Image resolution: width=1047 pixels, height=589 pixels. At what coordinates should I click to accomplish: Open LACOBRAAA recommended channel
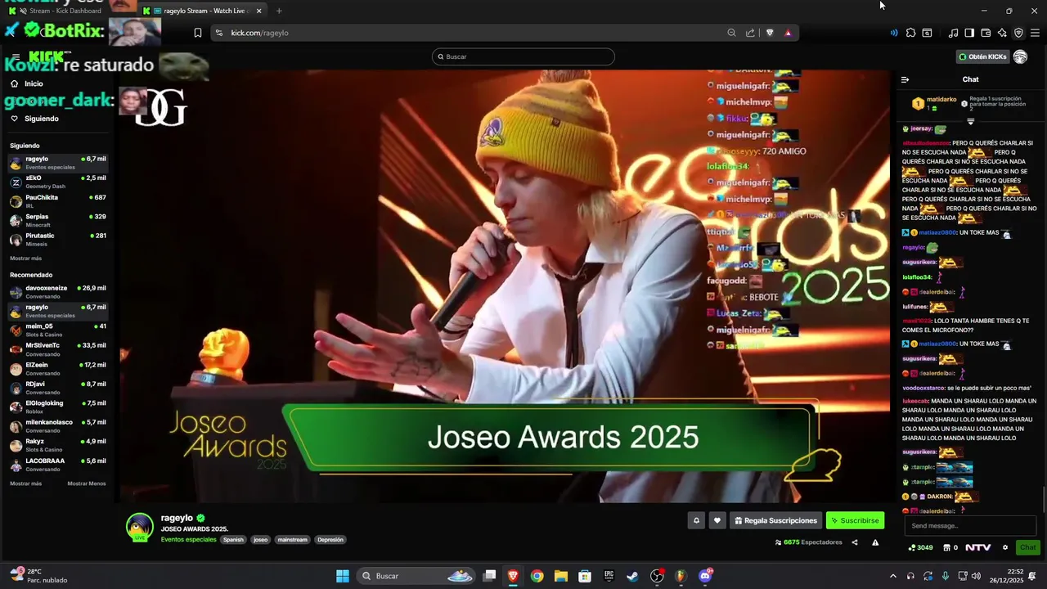click(57, 465)
